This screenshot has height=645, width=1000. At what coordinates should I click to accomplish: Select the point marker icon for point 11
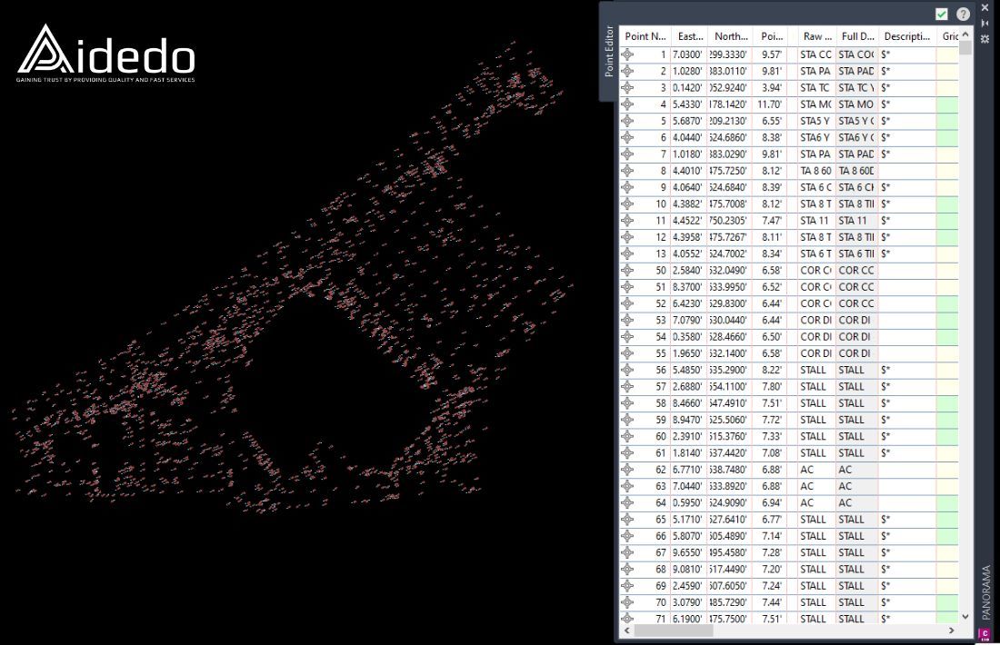click(x=627, y=221)
